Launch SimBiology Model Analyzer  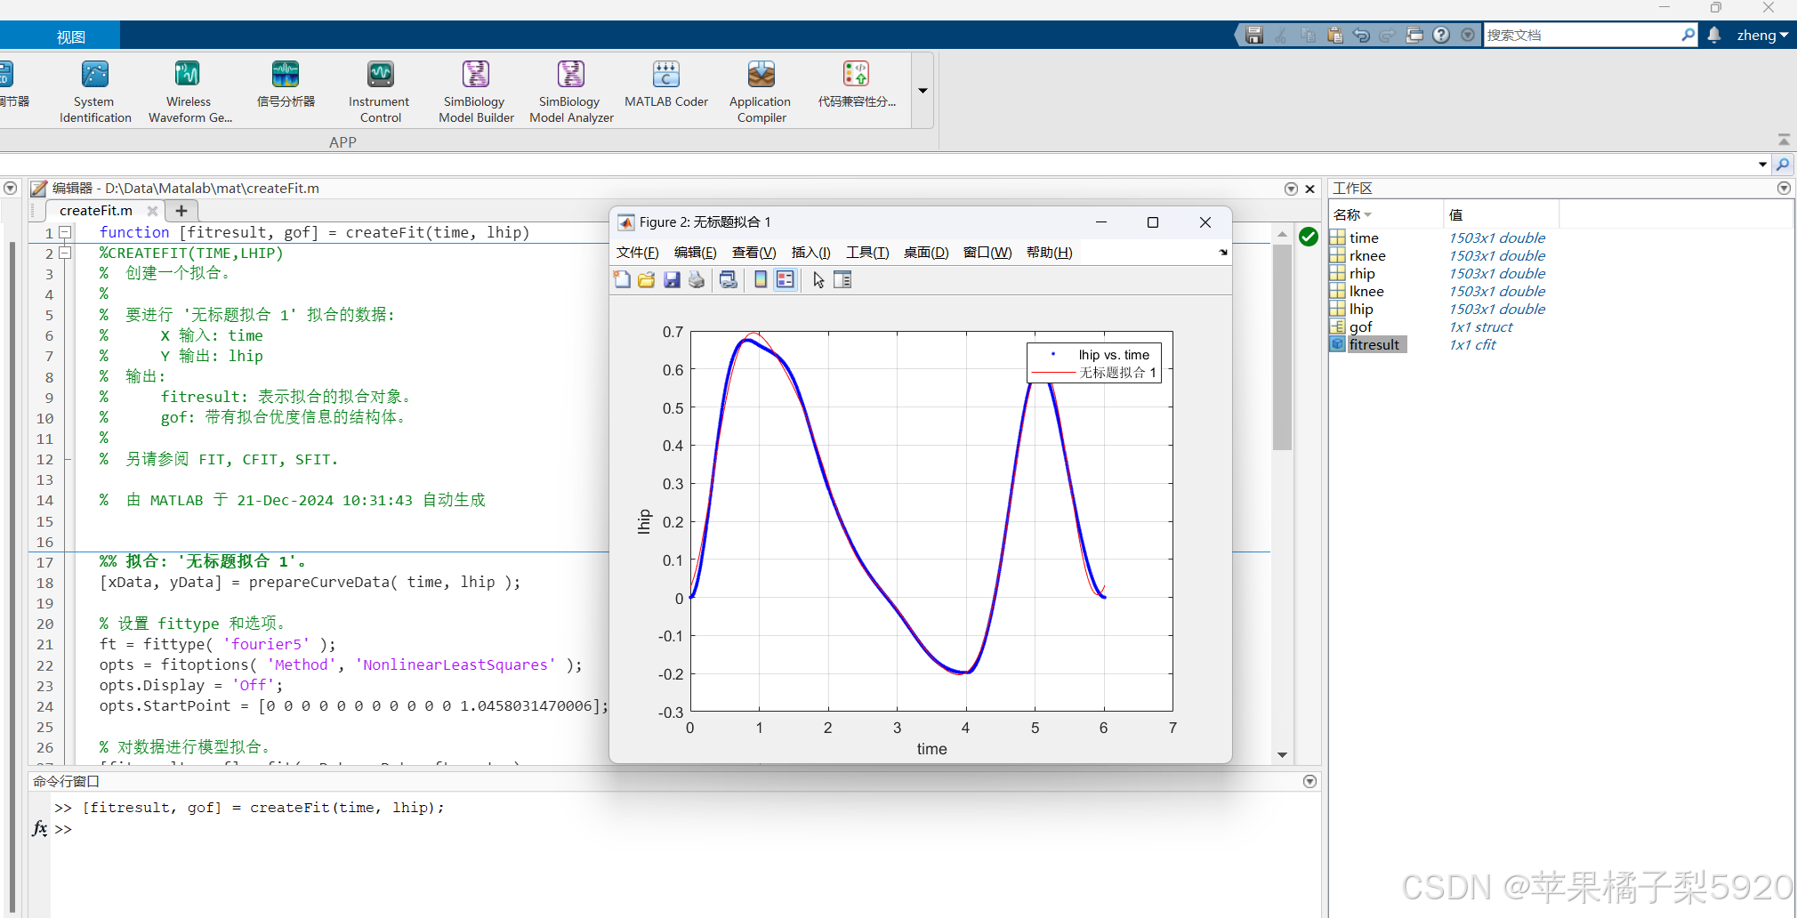click(x=571, y=92)
